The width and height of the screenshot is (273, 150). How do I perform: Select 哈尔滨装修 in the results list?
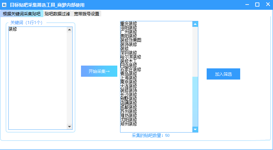[131, 57]
